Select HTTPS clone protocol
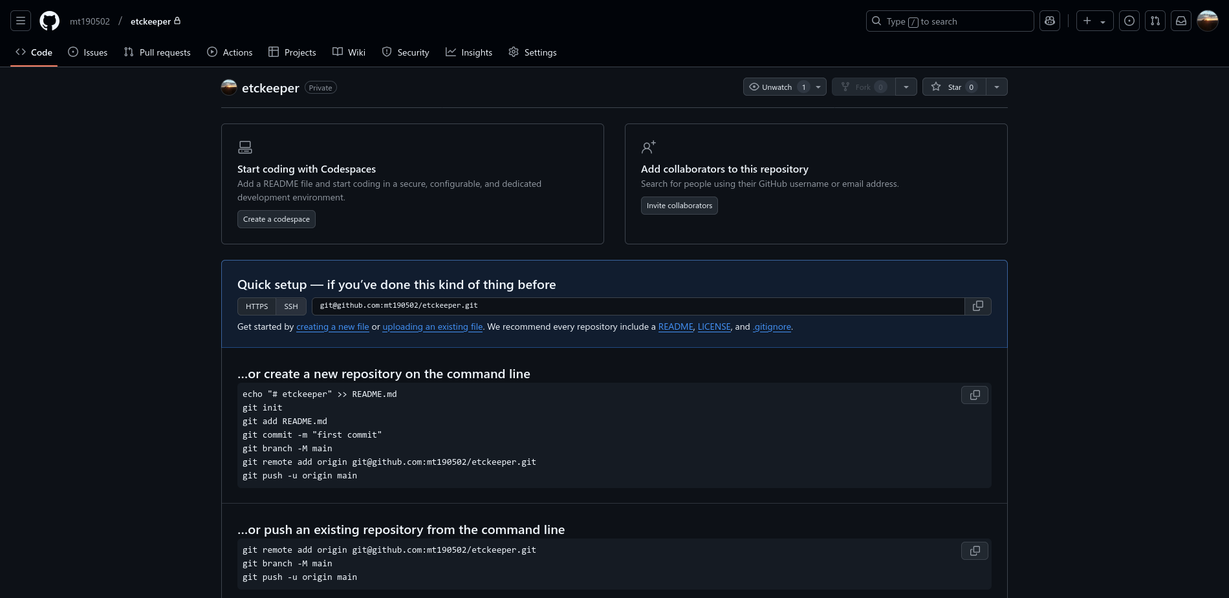Viewport: 1229px width, 598px height. pos(257,306)
